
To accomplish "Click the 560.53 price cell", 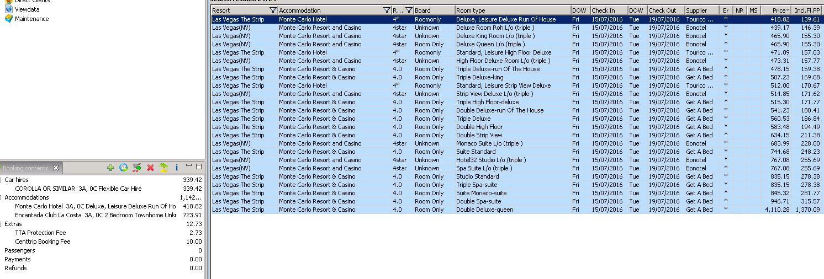I will (x=777, y=119).
